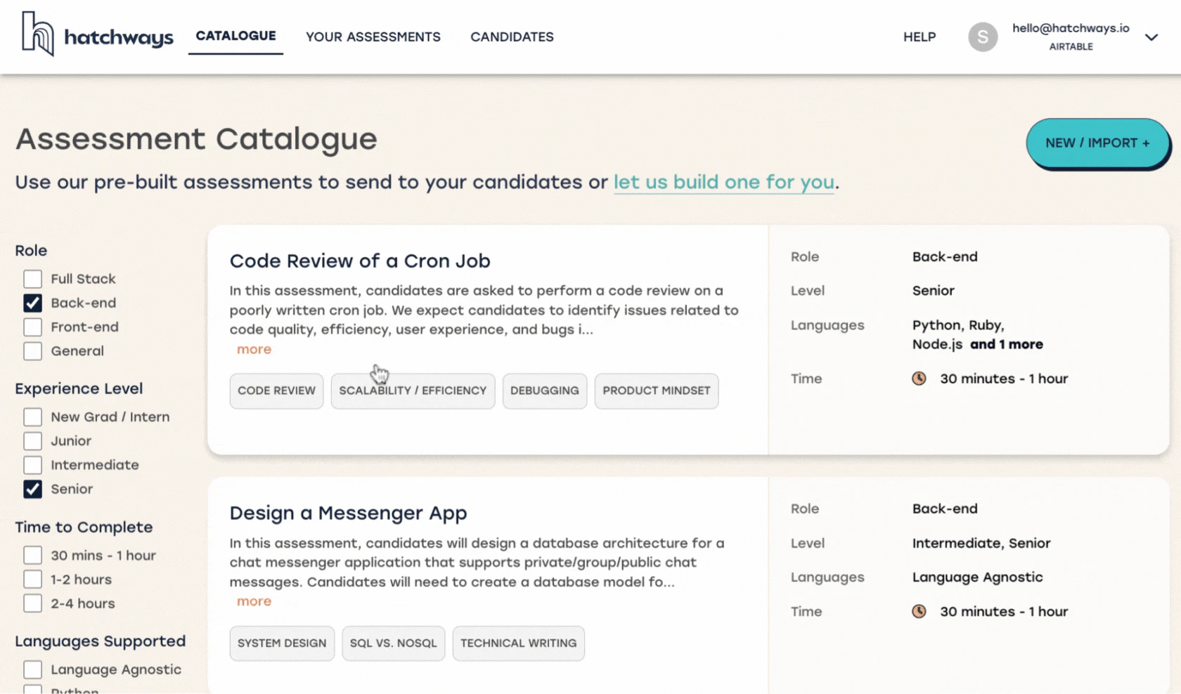Tick the Language Agnostic checkbox

pyautogui.click(x=33, y=670)
